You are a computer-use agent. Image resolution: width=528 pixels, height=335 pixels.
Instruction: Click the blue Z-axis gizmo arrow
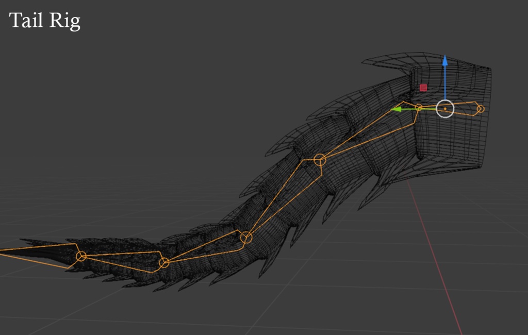(x=445, y=67)
